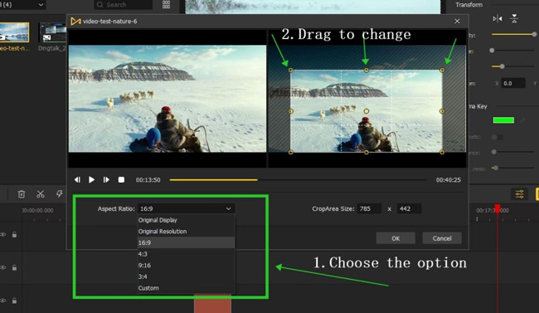Click the Cancel button
This screenshot has height=313, width=539.
click(442, 238)
